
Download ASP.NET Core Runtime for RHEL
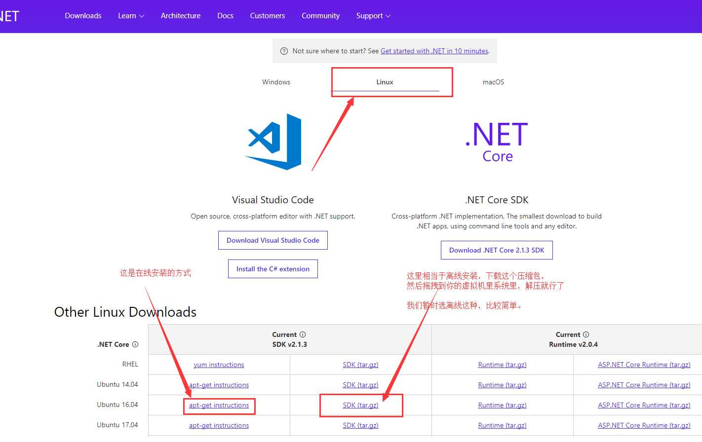644,365
